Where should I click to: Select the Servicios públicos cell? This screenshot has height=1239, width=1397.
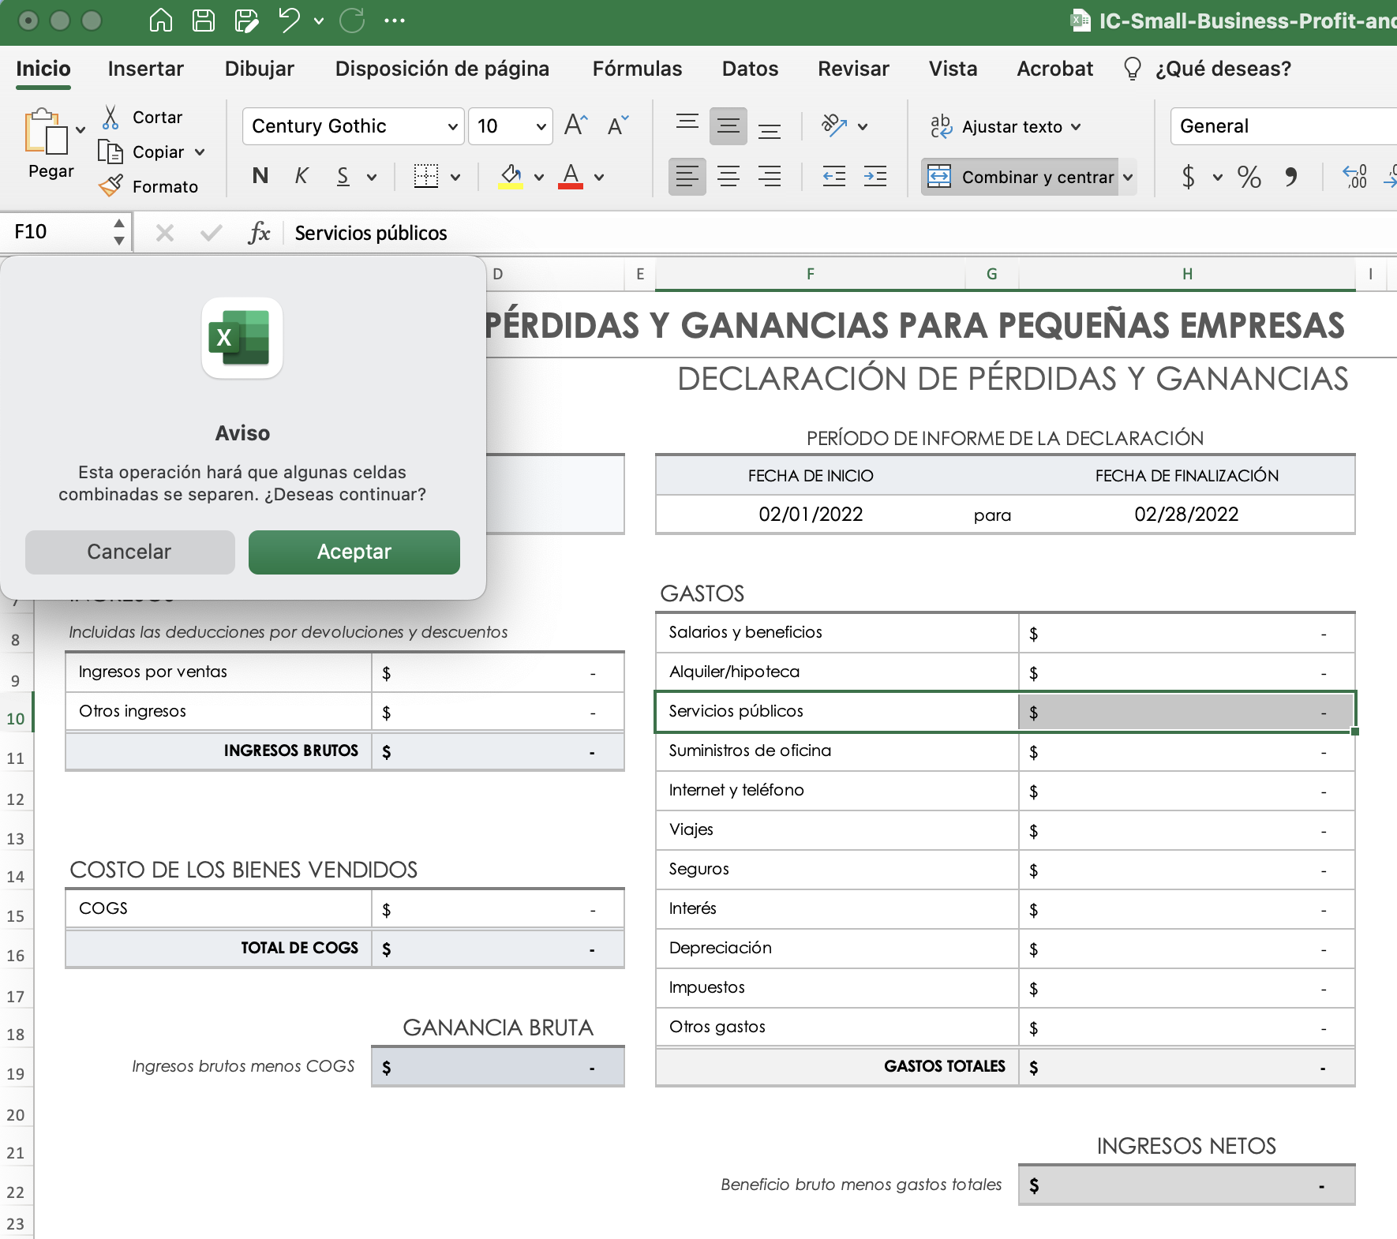[x=837, y=711]
